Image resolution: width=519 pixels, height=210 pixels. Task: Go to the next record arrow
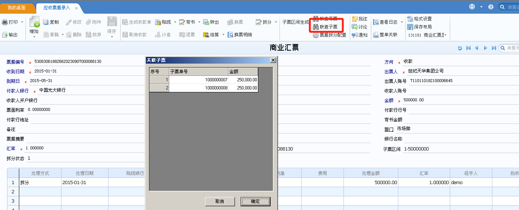coord(485,48)
